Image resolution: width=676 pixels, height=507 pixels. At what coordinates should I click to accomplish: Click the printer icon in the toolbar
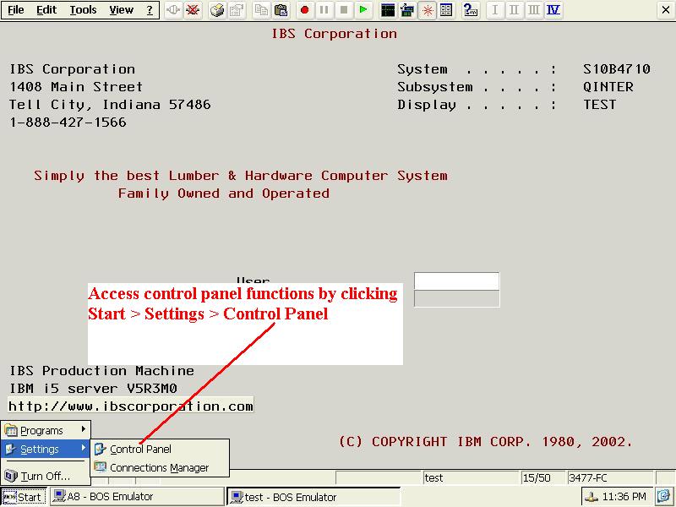[217, 10]
